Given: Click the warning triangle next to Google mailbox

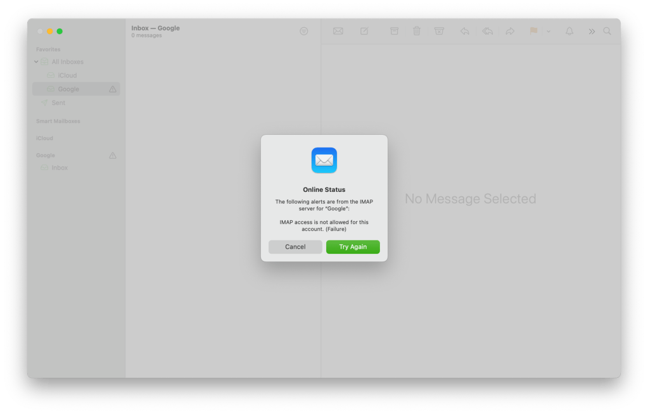Looking at the screenshot, I should coord(112,89).
